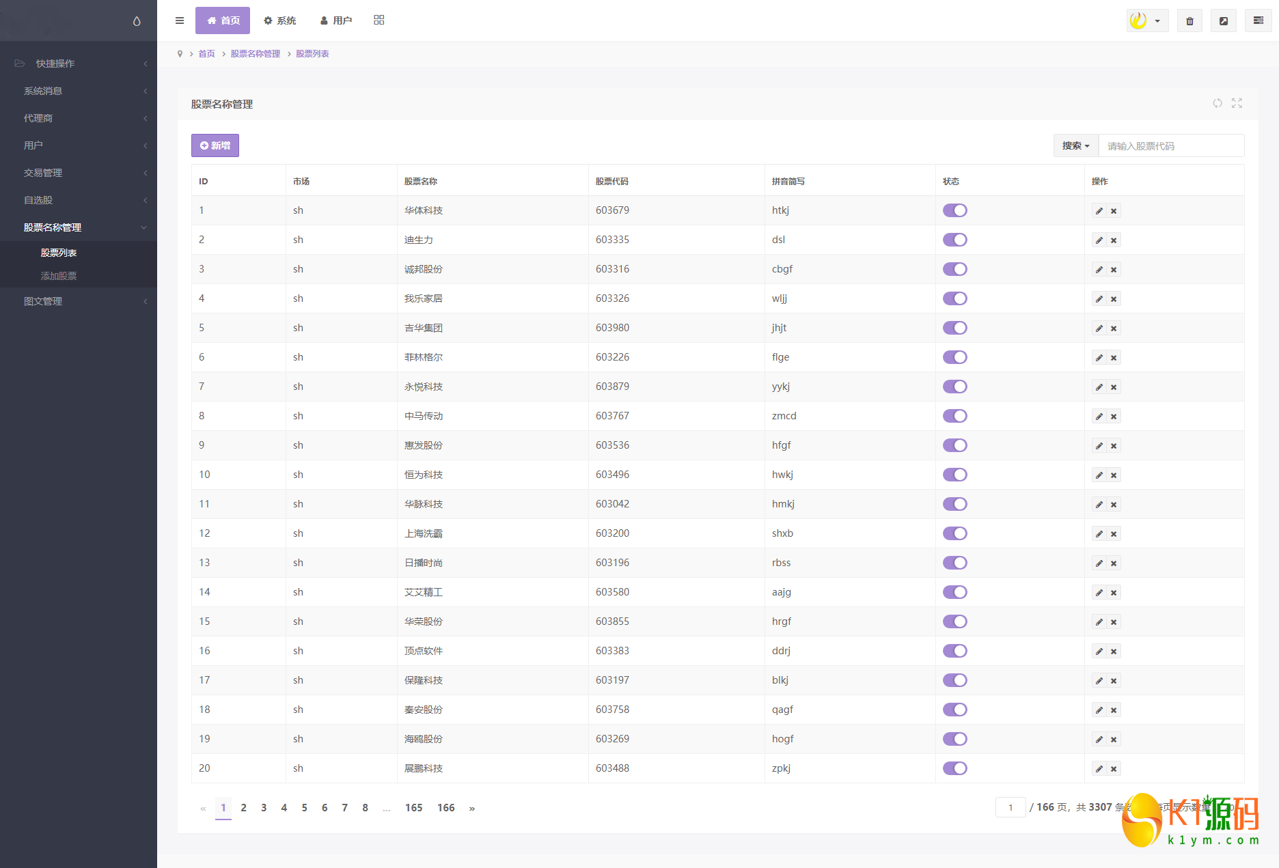Expand the 代理商 sidebar menu
Viewport: 1279px width, 868px height.
point(79,118)
